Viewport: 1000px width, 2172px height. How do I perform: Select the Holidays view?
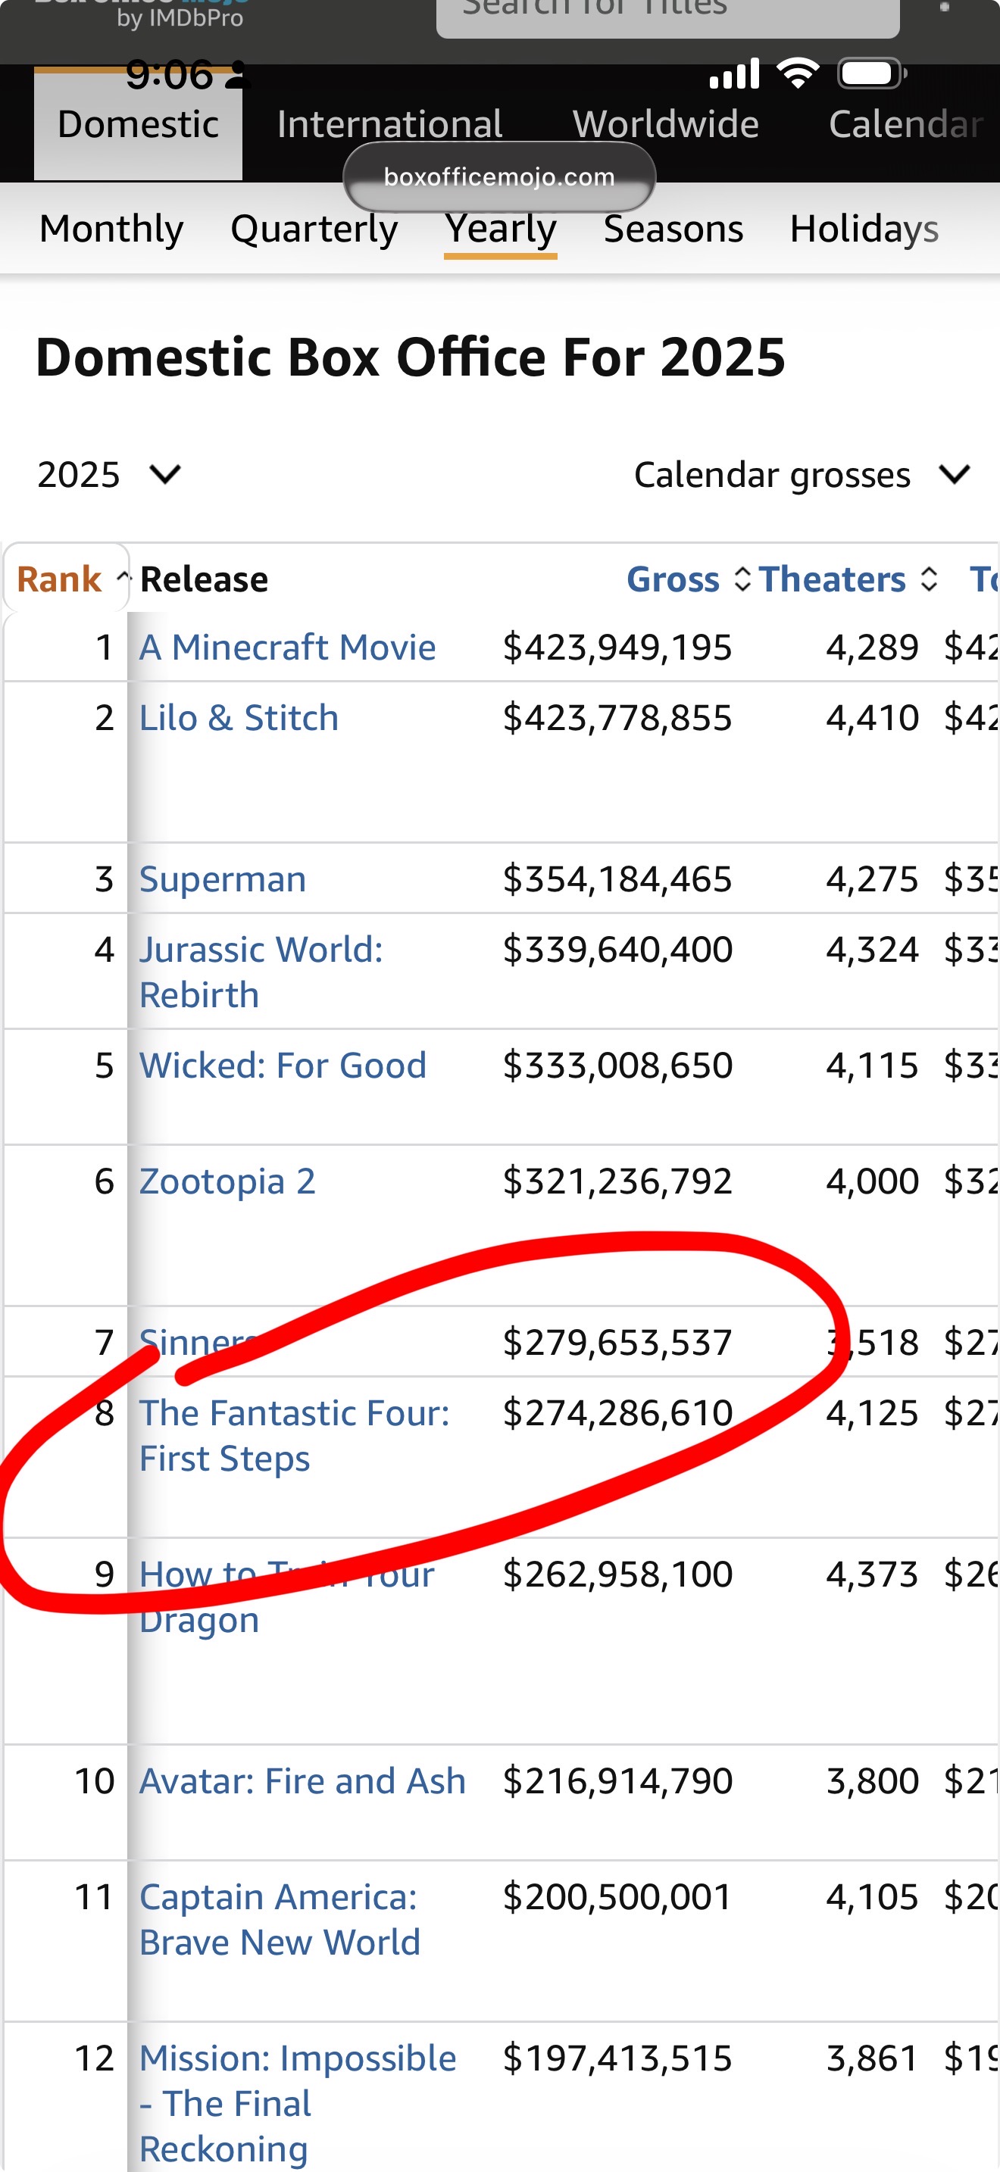(864, 229)
